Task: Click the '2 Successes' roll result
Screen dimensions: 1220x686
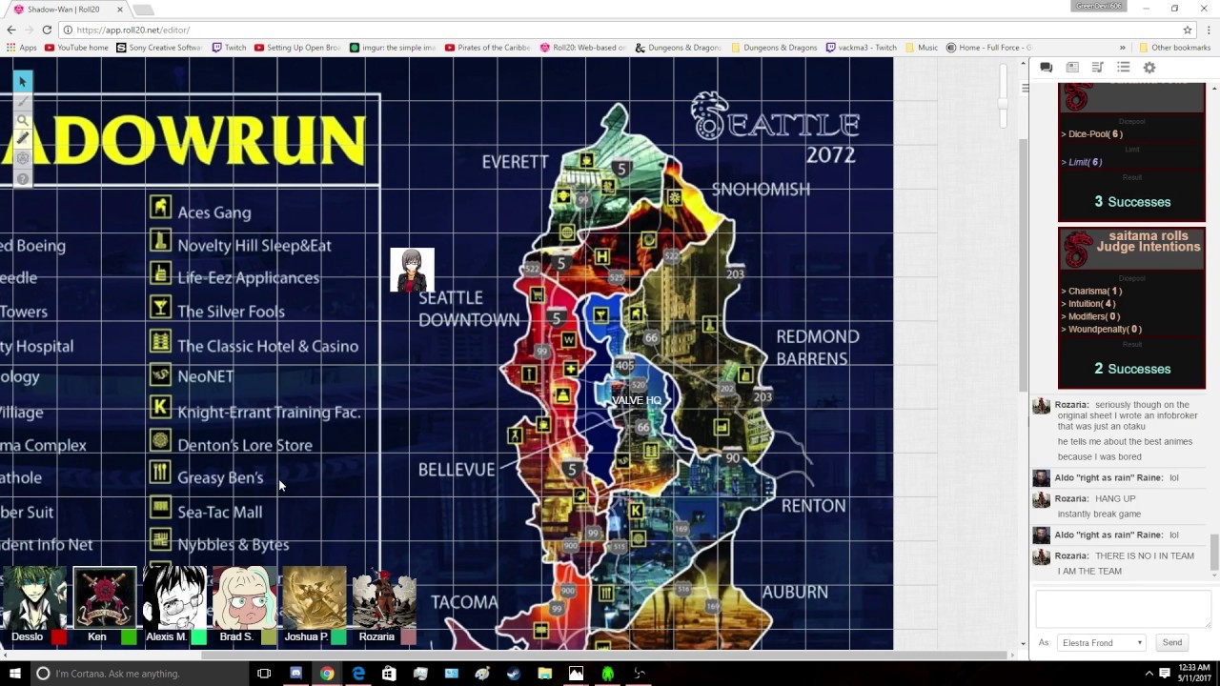Action: pyautogui.click(x=1132, y=369)
